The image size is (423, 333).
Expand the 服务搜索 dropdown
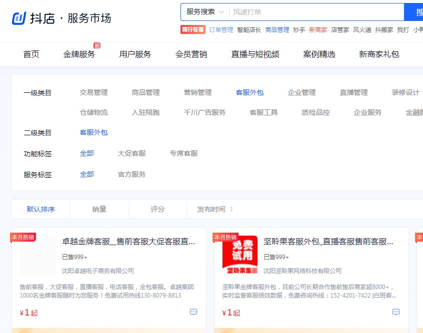coord(205,11)
